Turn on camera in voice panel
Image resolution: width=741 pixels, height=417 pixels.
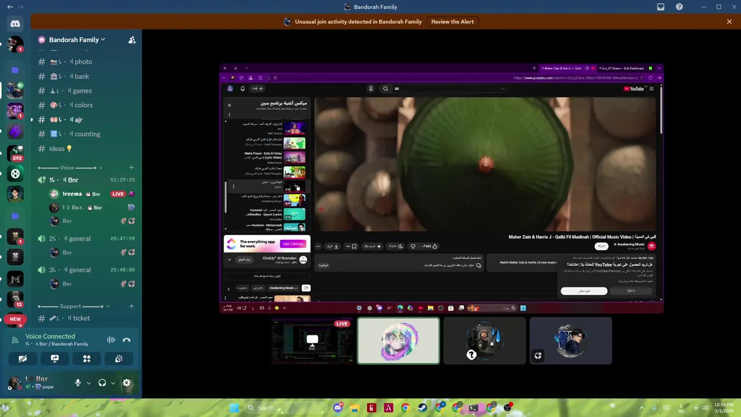(x=23, y=359)
